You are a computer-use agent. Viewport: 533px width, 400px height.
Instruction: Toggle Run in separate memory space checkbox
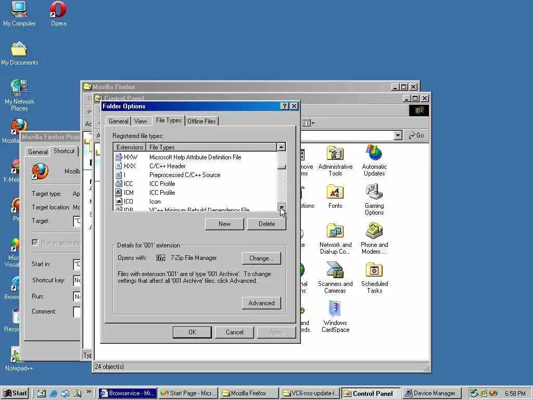35,242
